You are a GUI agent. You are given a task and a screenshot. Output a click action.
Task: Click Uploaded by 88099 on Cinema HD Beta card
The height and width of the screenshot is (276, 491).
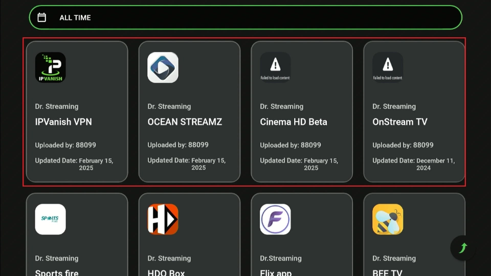pos(291,145)
